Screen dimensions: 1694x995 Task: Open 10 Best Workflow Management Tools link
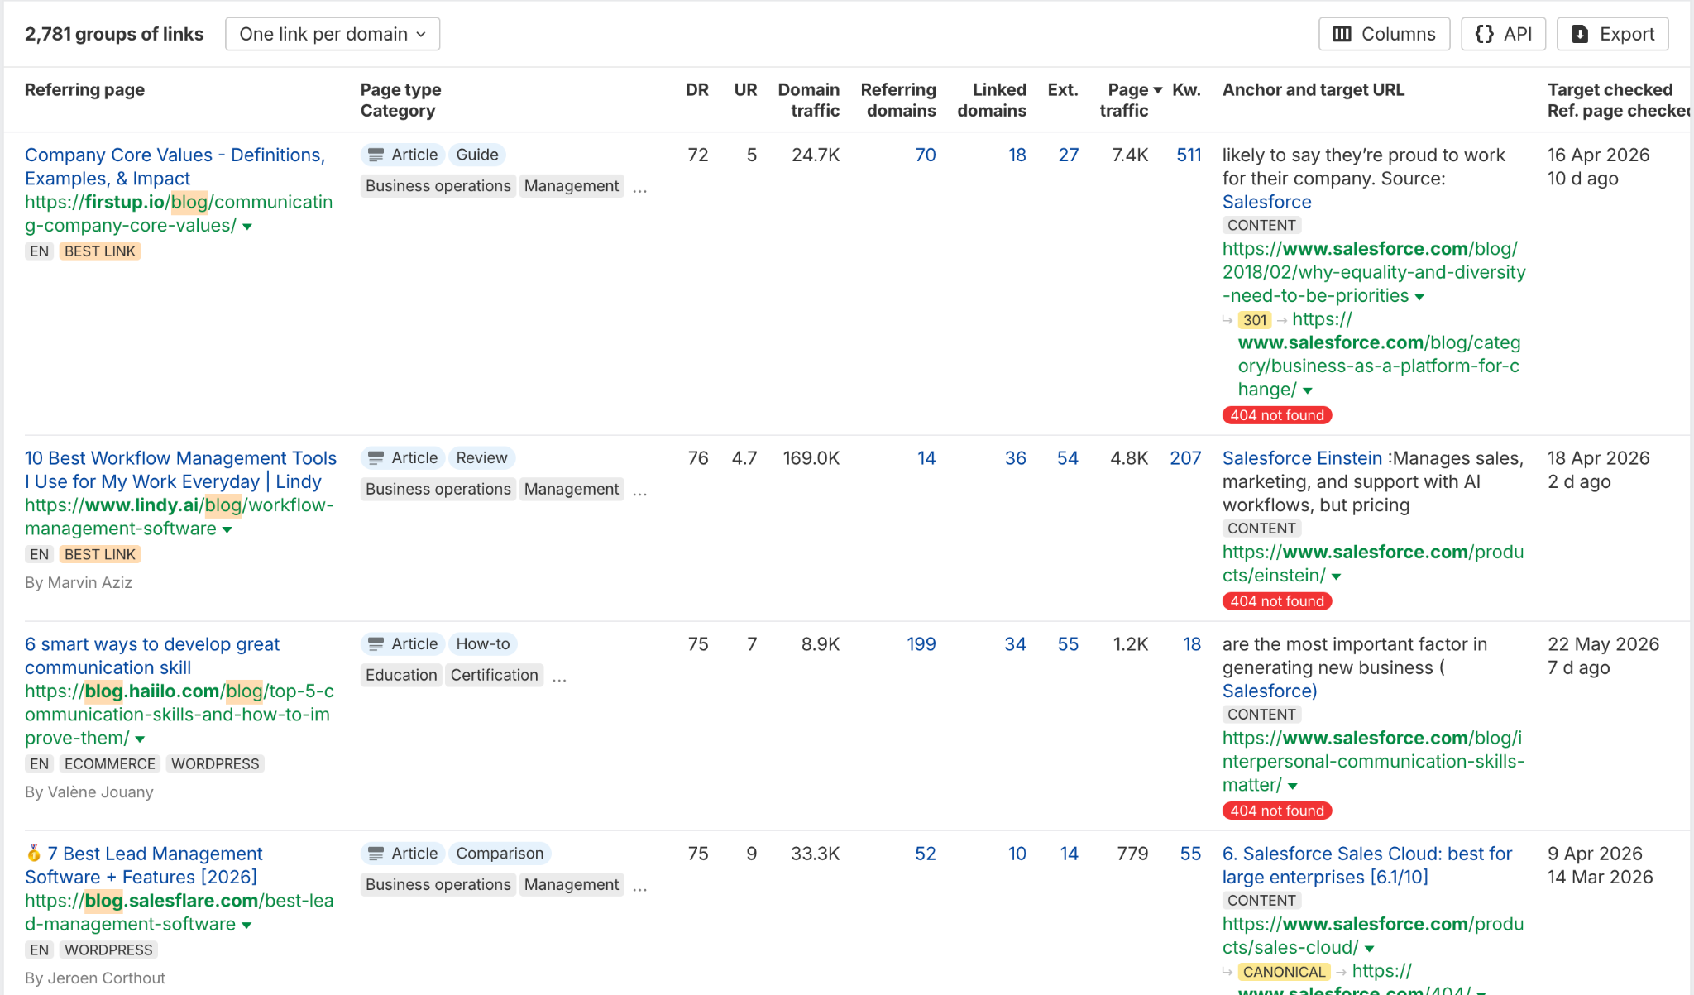coord(180,469)
